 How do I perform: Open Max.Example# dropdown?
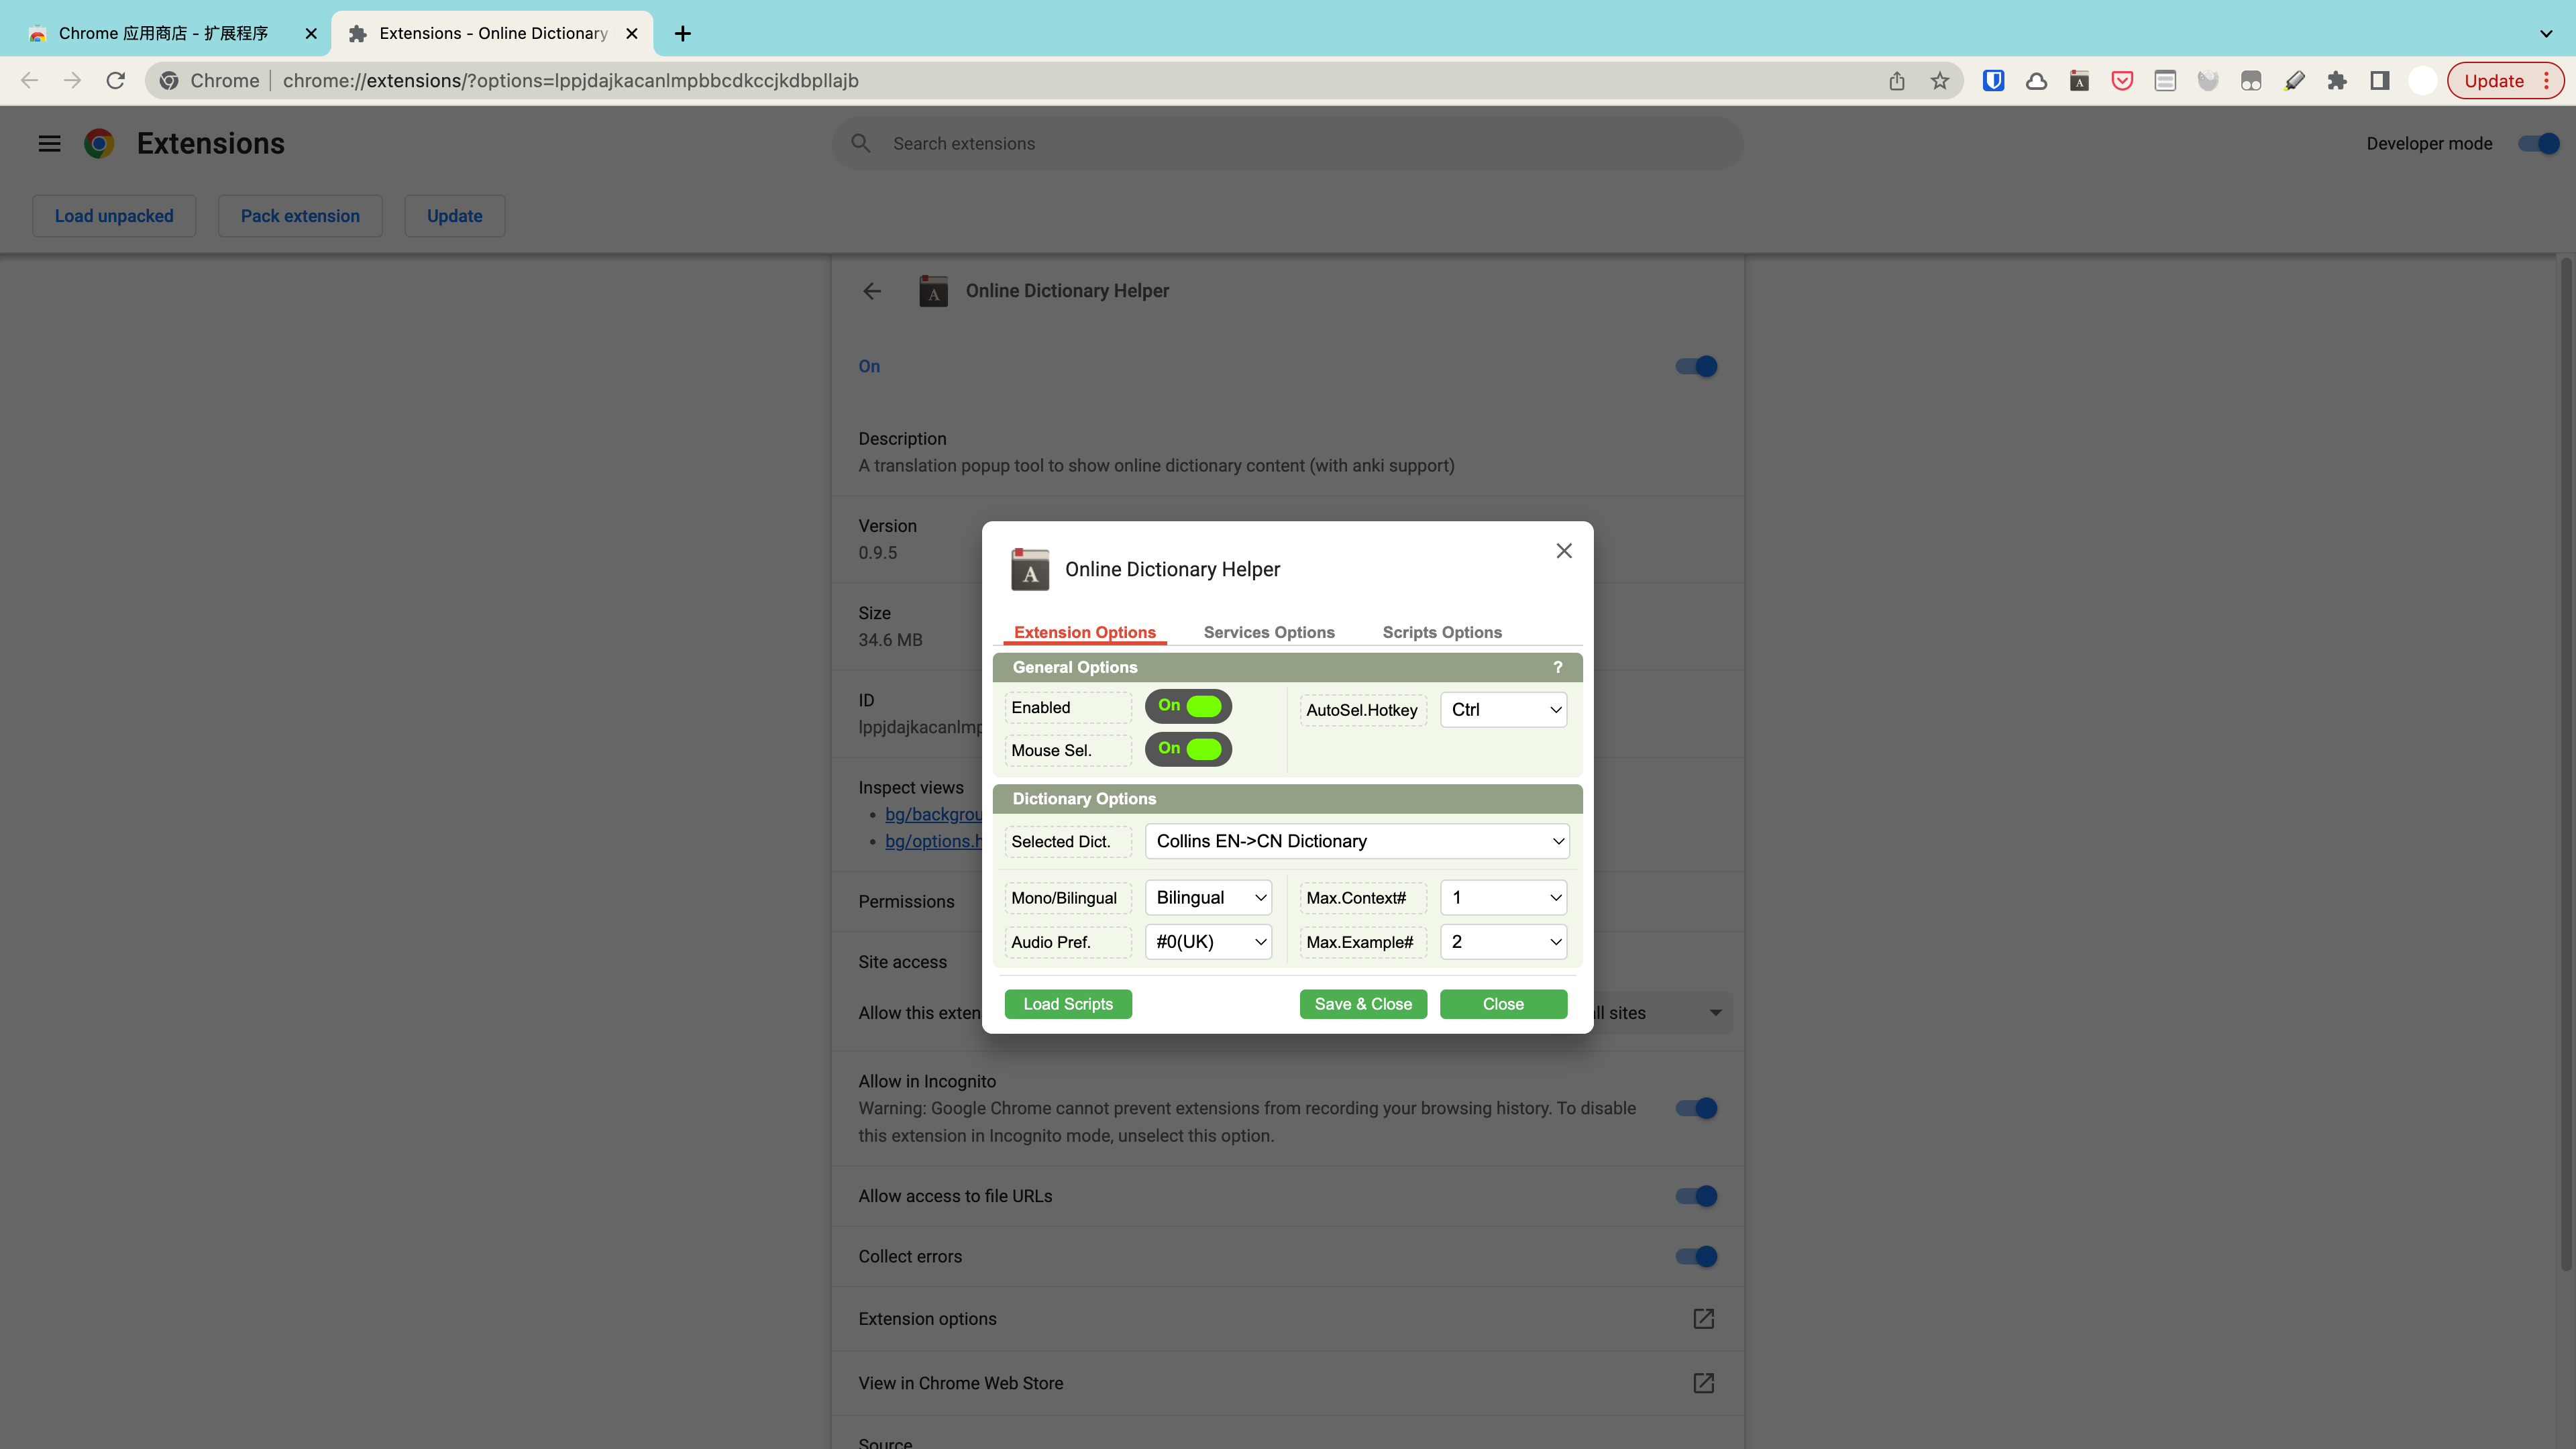click(x=1503, y=941)
